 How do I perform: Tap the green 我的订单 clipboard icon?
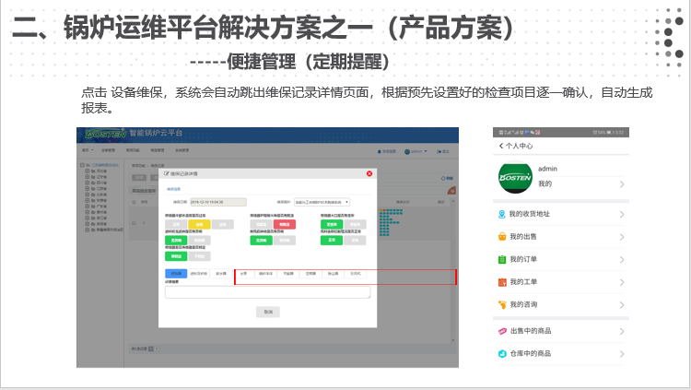pos(501,259)
